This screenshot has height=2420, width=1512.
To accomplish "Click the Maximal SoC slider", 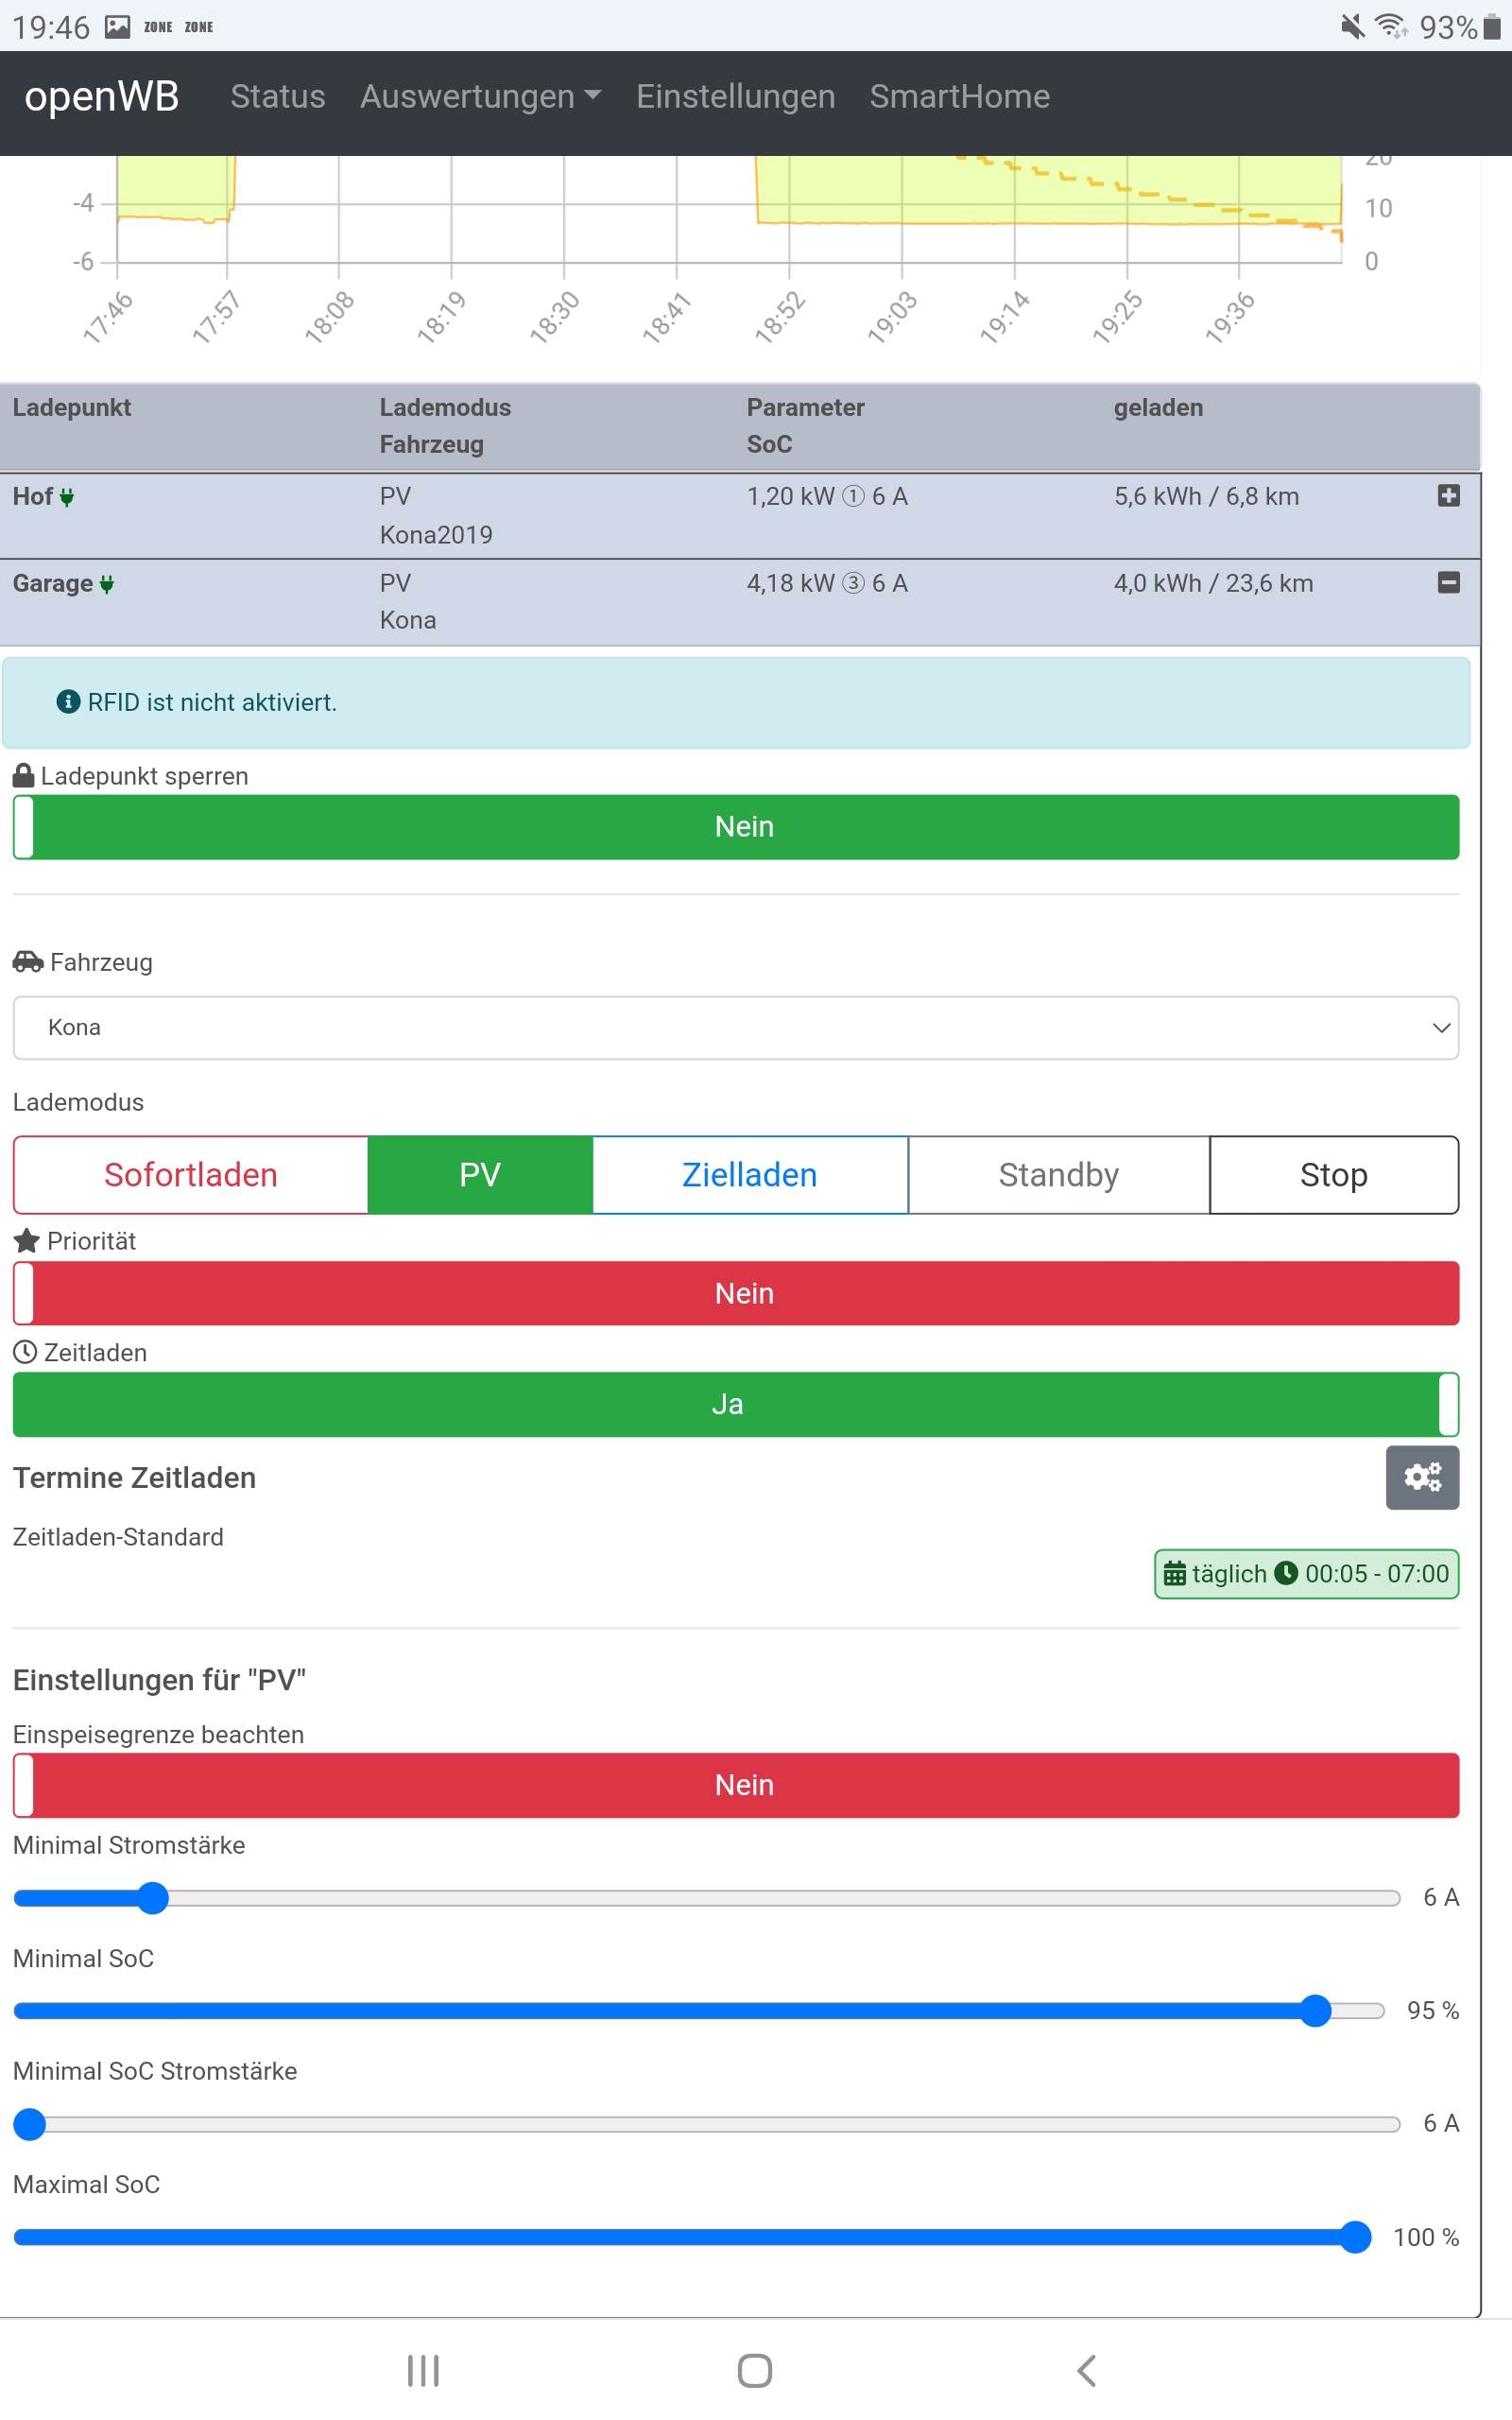I will pyautogui.click(x=692, y=2237).
